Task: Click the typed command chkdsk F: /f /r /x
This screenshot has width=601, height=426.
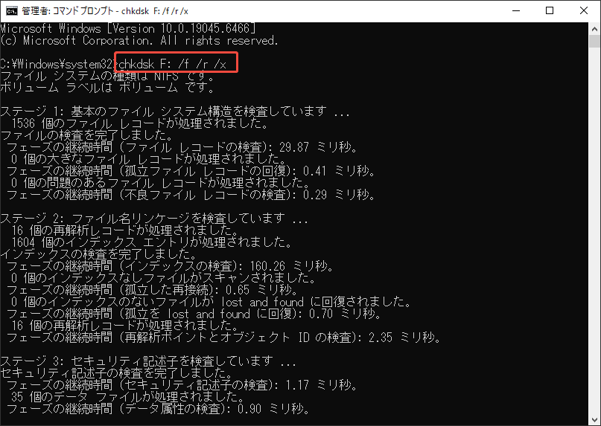Action: tap(173, 64)
